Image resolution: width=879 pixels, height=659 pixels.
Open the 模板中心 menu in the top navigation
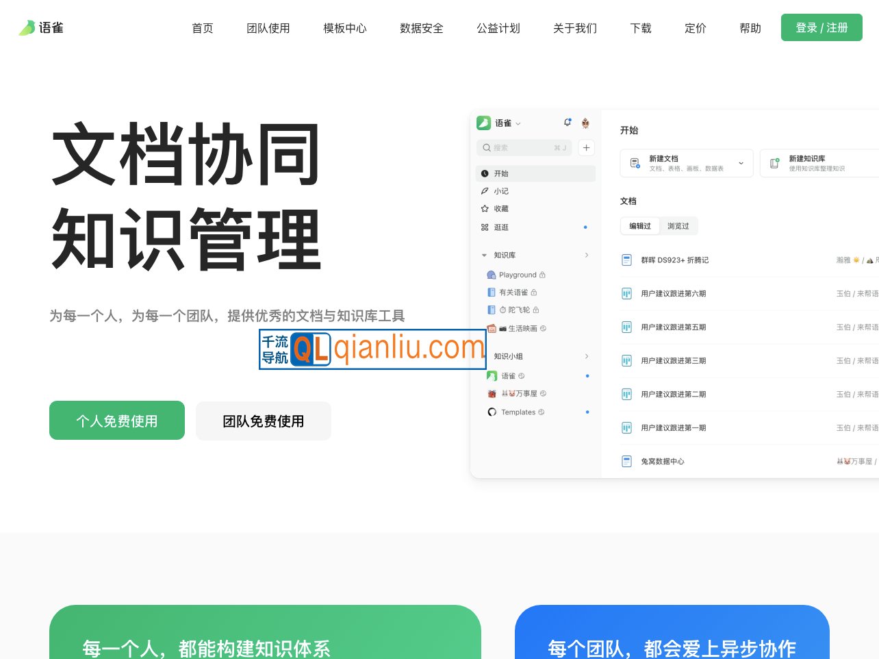[345, 28]
